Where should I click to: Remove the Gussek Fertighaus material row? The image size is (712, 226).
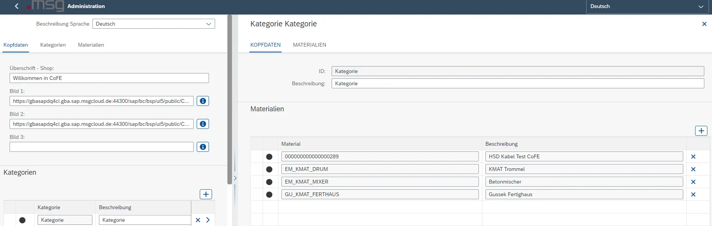coord(693,195)
